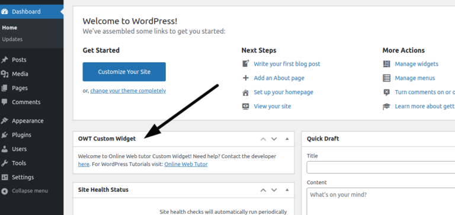Viewport: 455px width, 215px height.
Task: Click the widgets icon beside Manage widgets
Action: [386, 64]
